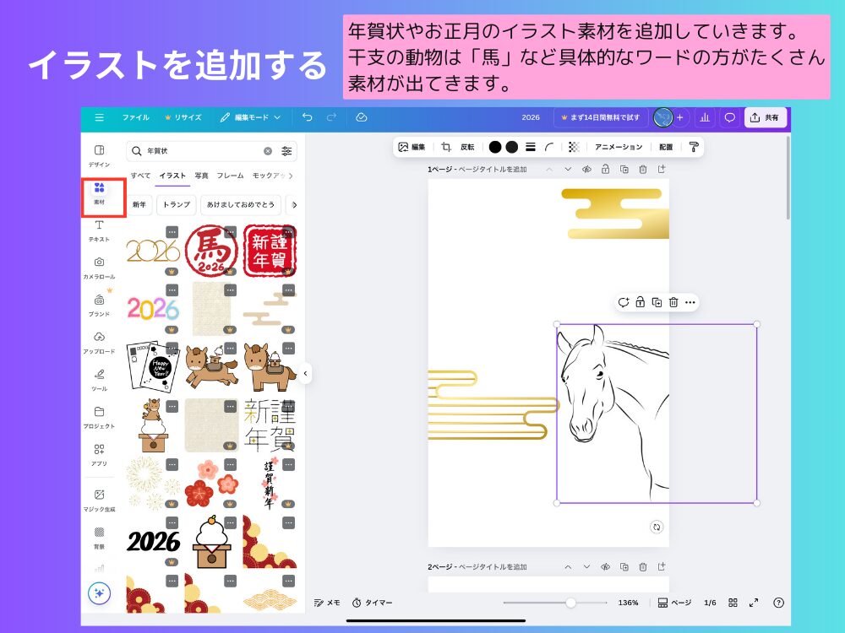Screen dimensions: 845x633
Task: Lock the selected horse illustration
Action: 640,300
